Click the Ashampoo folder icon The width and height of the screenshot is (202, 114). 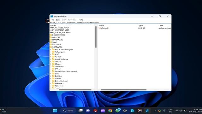pos(53,52)
